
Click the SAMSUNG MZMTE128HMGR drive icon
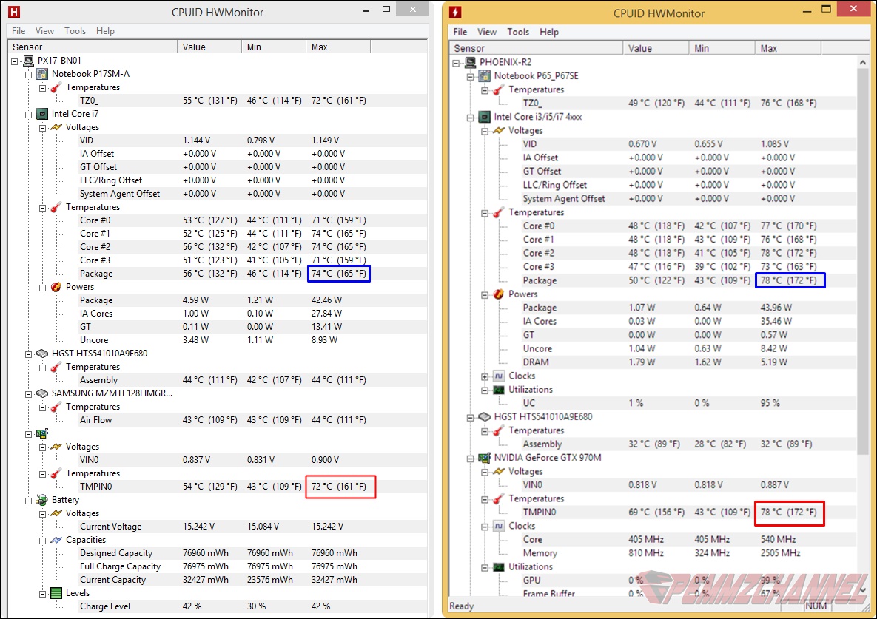click(x=42, y=393)
